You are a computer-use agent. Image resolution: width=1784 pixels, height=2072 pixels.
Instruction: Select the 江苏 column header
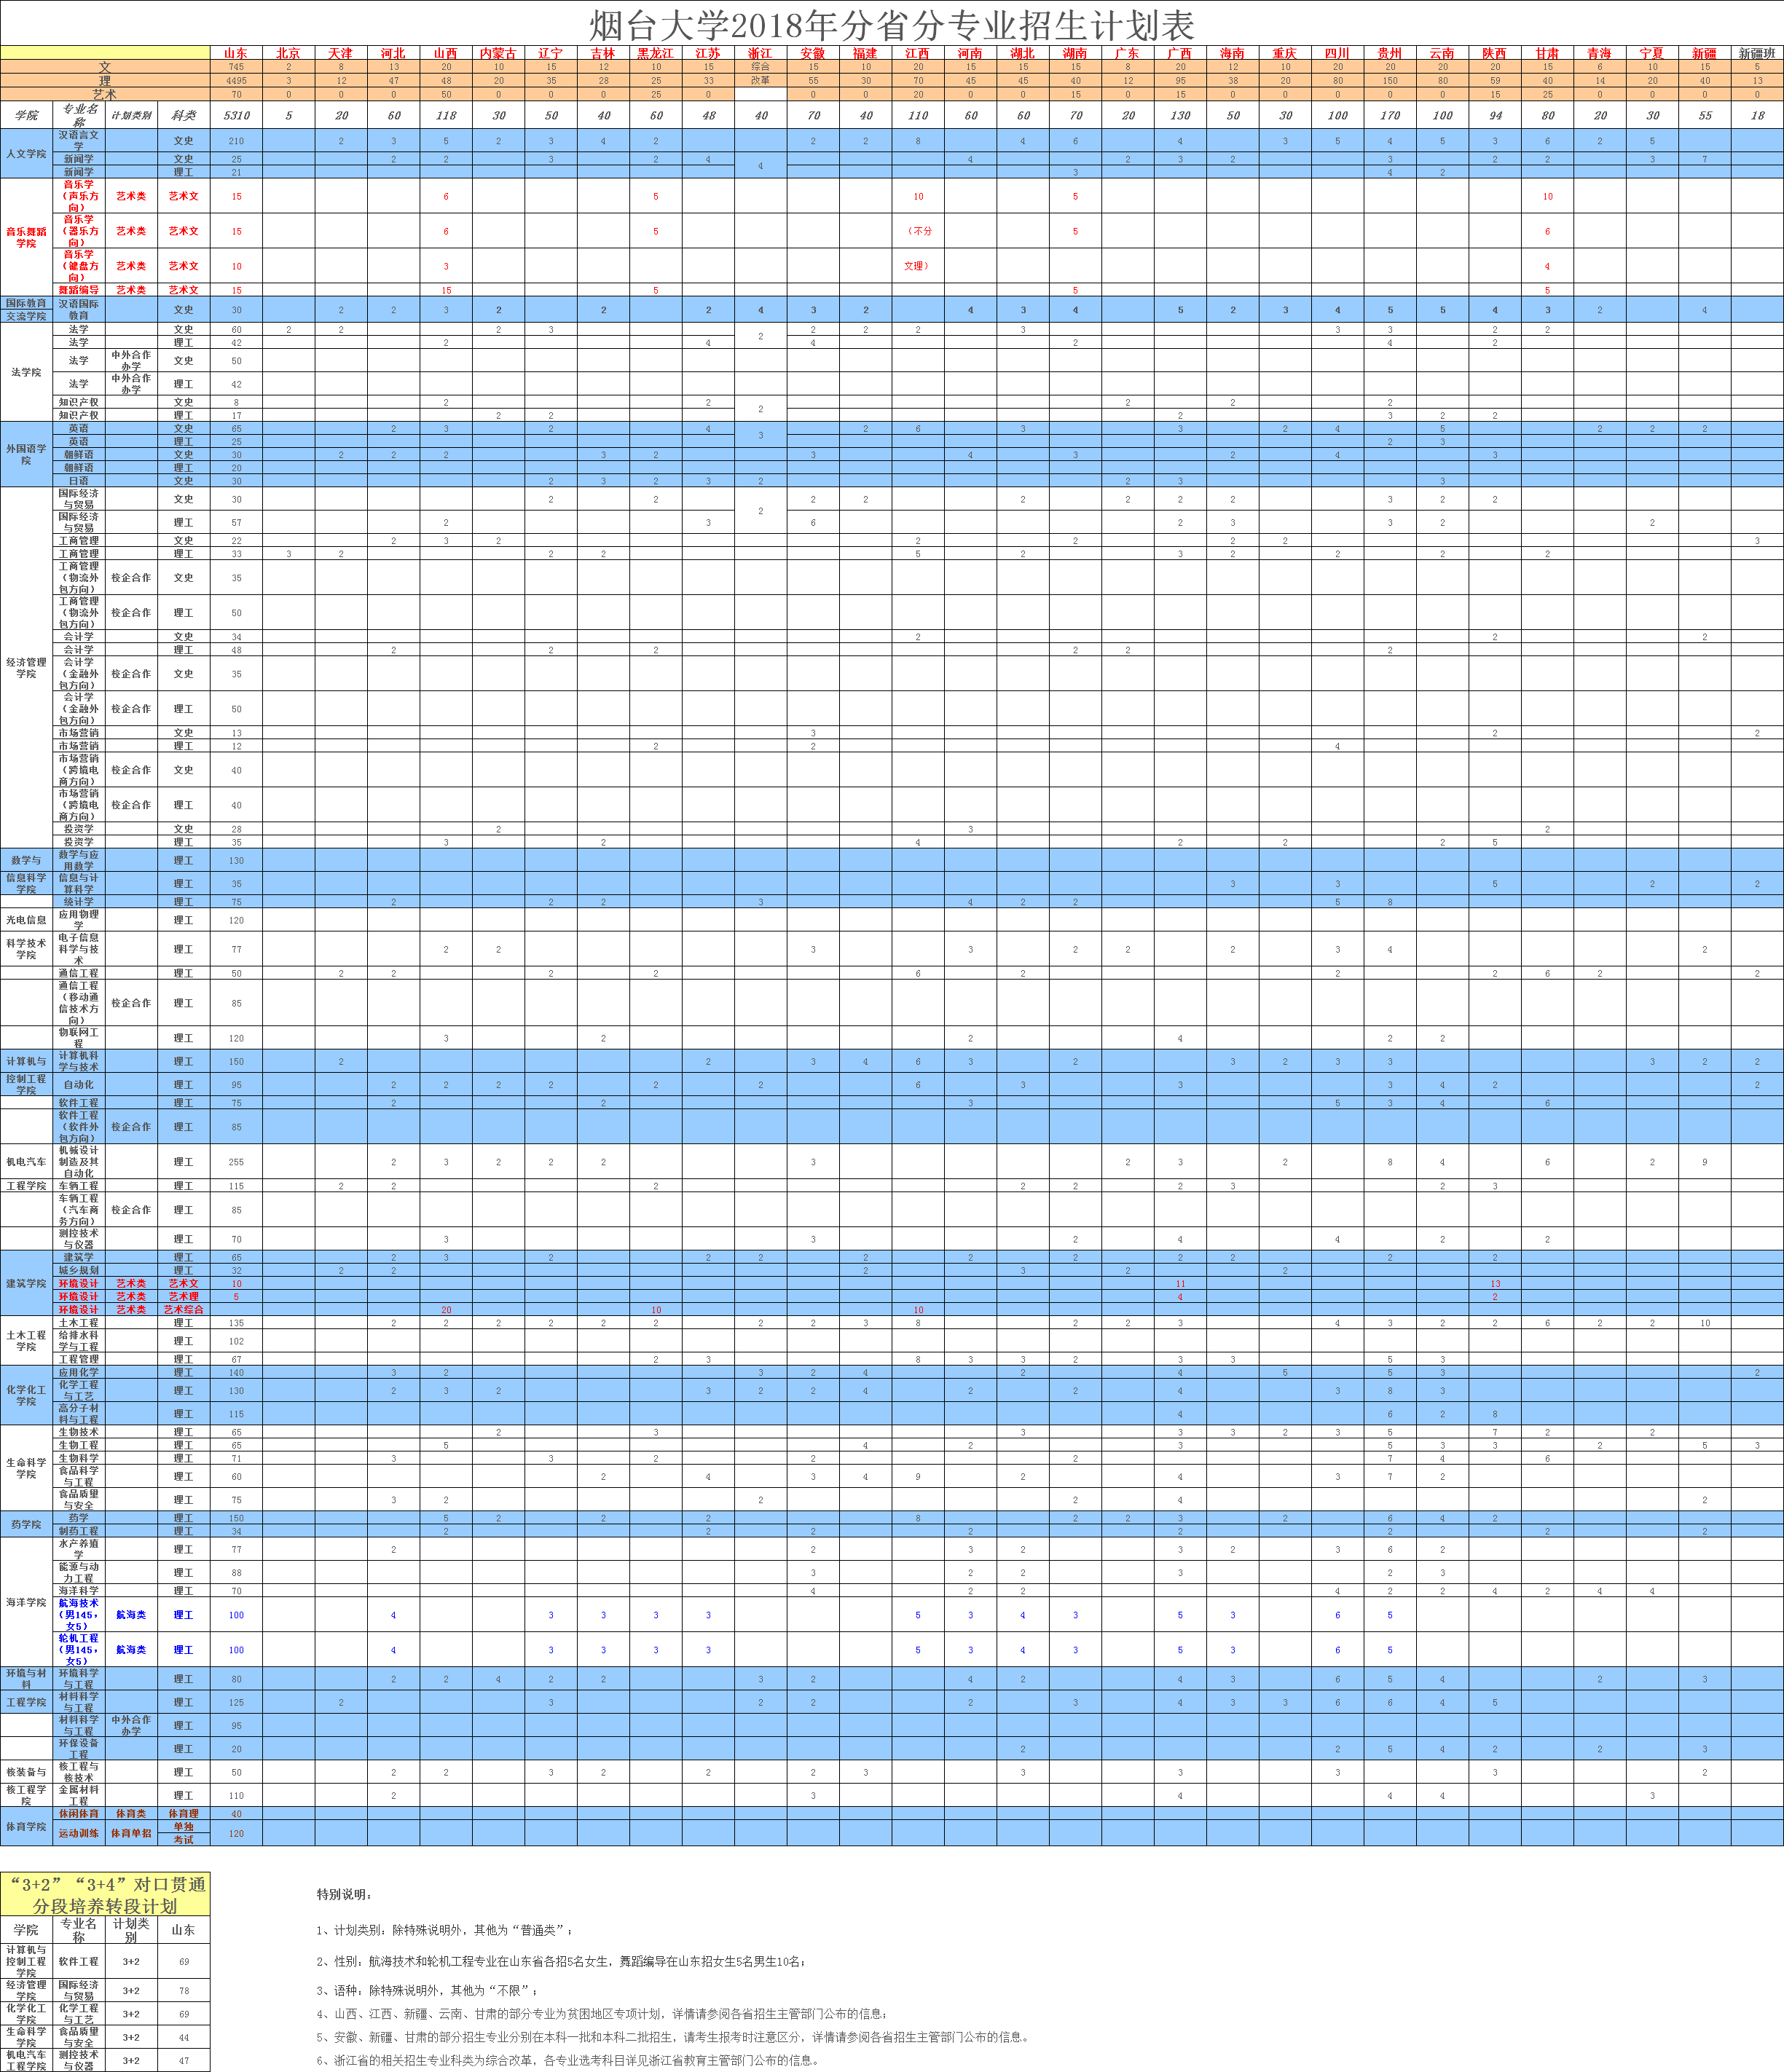coord(708,53)
